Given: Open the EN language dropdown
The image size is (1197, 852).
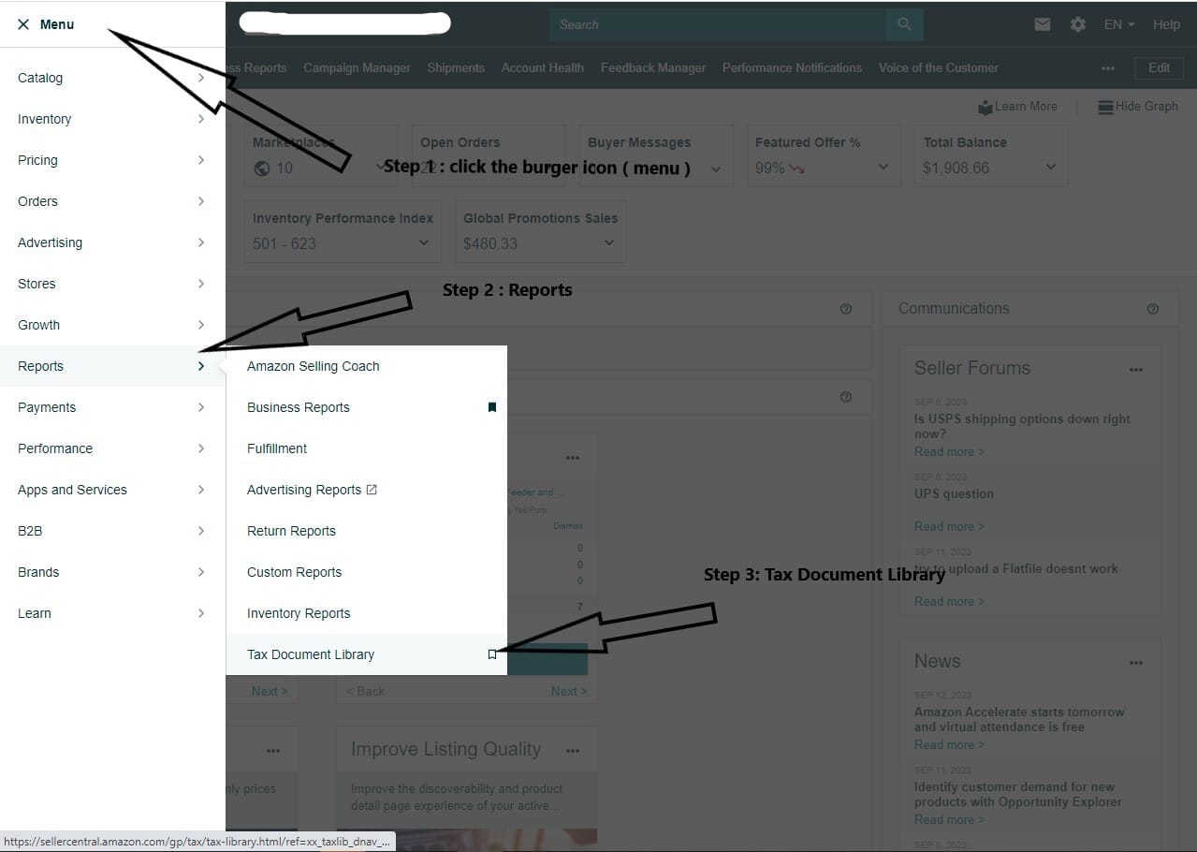Looking at the screenshot, I should 1119,24.
